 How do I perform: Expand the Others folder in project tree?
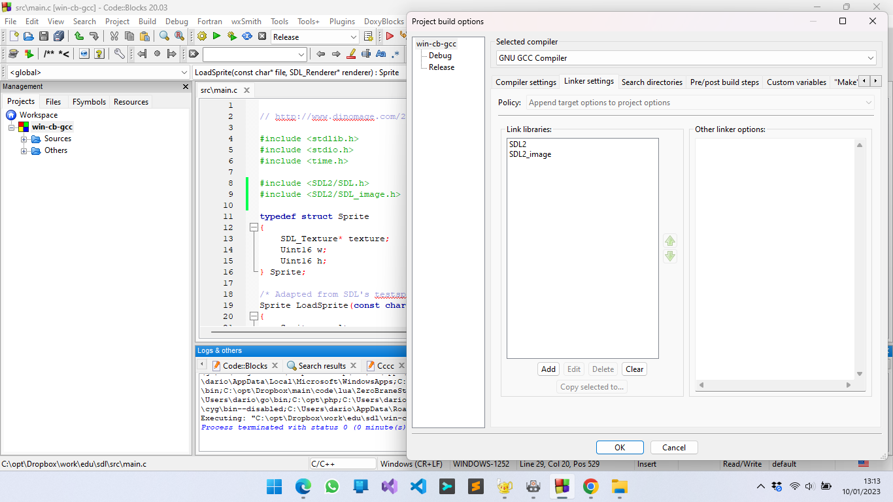click(x=24, y=151)
